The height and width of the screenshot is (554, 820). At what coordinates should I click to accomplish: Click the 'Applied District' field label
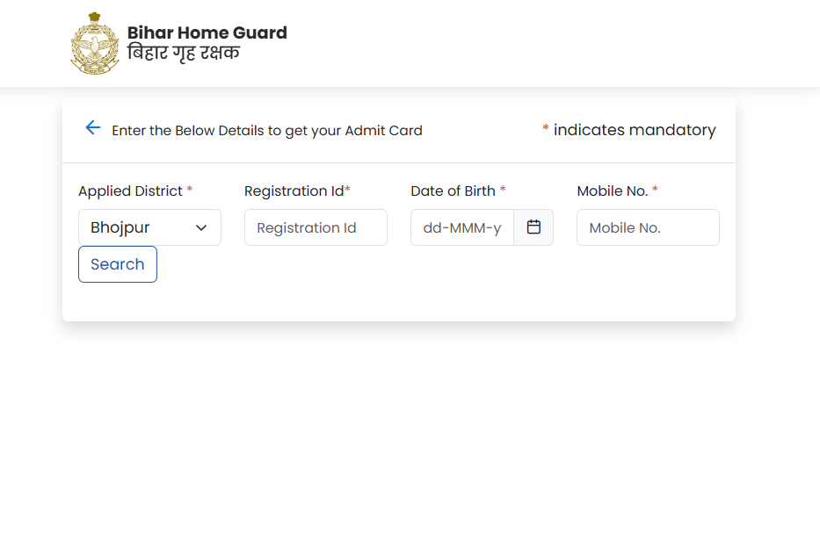130,191
